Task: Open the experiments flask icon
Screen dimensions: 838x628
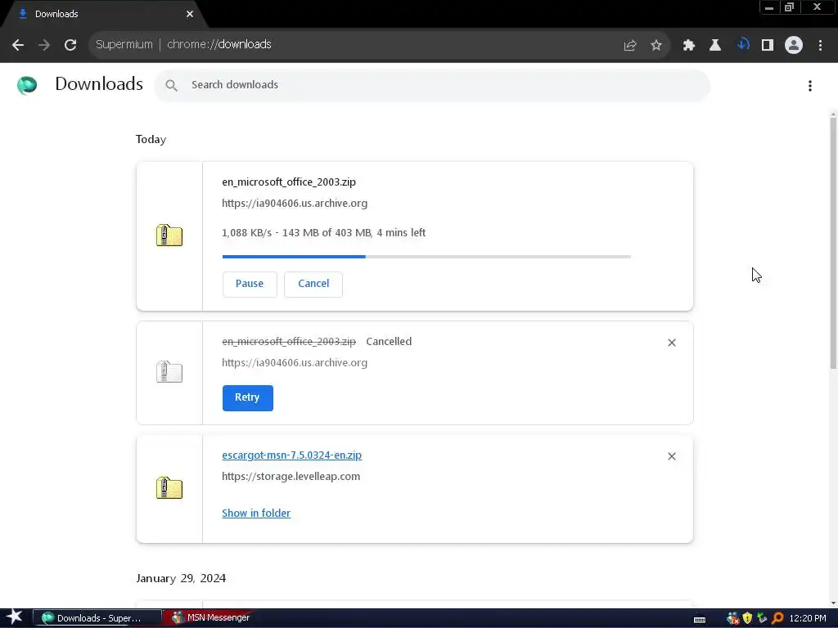Action: click(x=715, y=46)
